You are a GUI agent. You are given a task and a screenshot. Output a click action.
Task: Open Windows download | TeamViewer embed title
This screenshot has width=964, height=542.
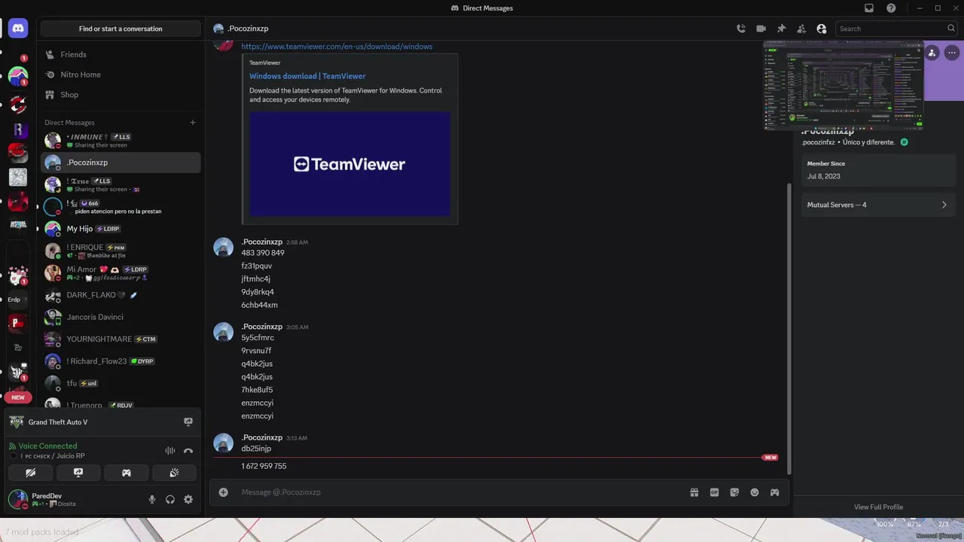tap(307, 76)
